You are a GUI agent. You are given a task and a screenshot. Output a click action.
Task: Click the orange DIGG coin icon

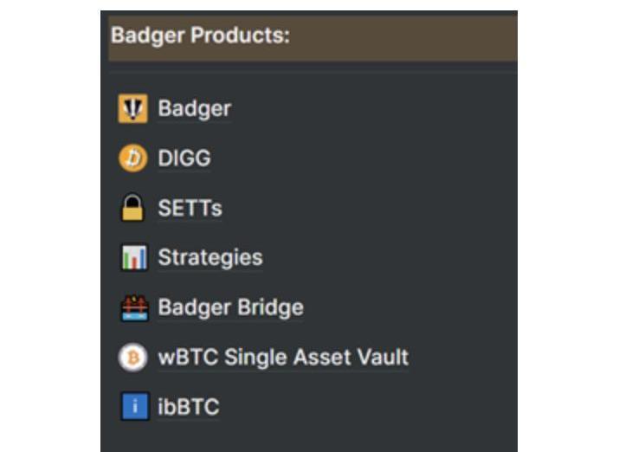tap(132, 158)
